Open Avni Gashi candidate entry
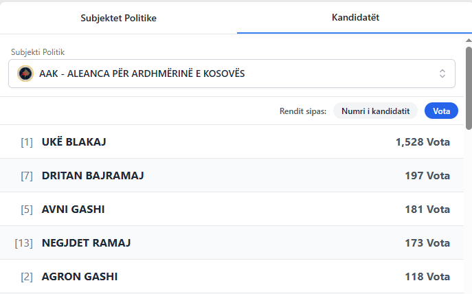The width and height of the screenshot is (472, 294). click(74, 210)
